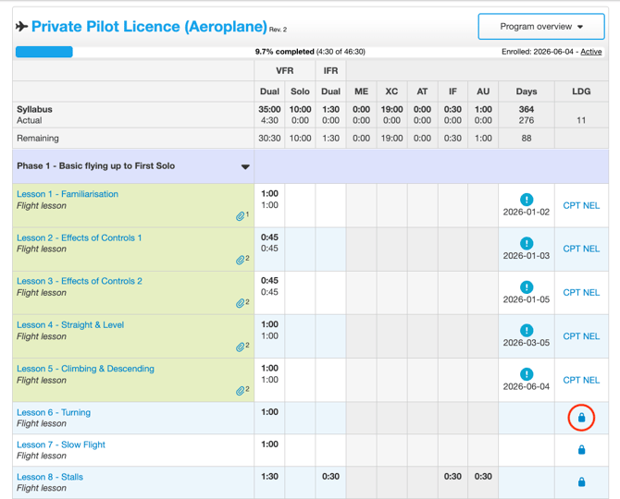Image resolution: width=620 pixels, height=499 pixels.
Task: Click the VFR column group header
Action: click(285, 70)
